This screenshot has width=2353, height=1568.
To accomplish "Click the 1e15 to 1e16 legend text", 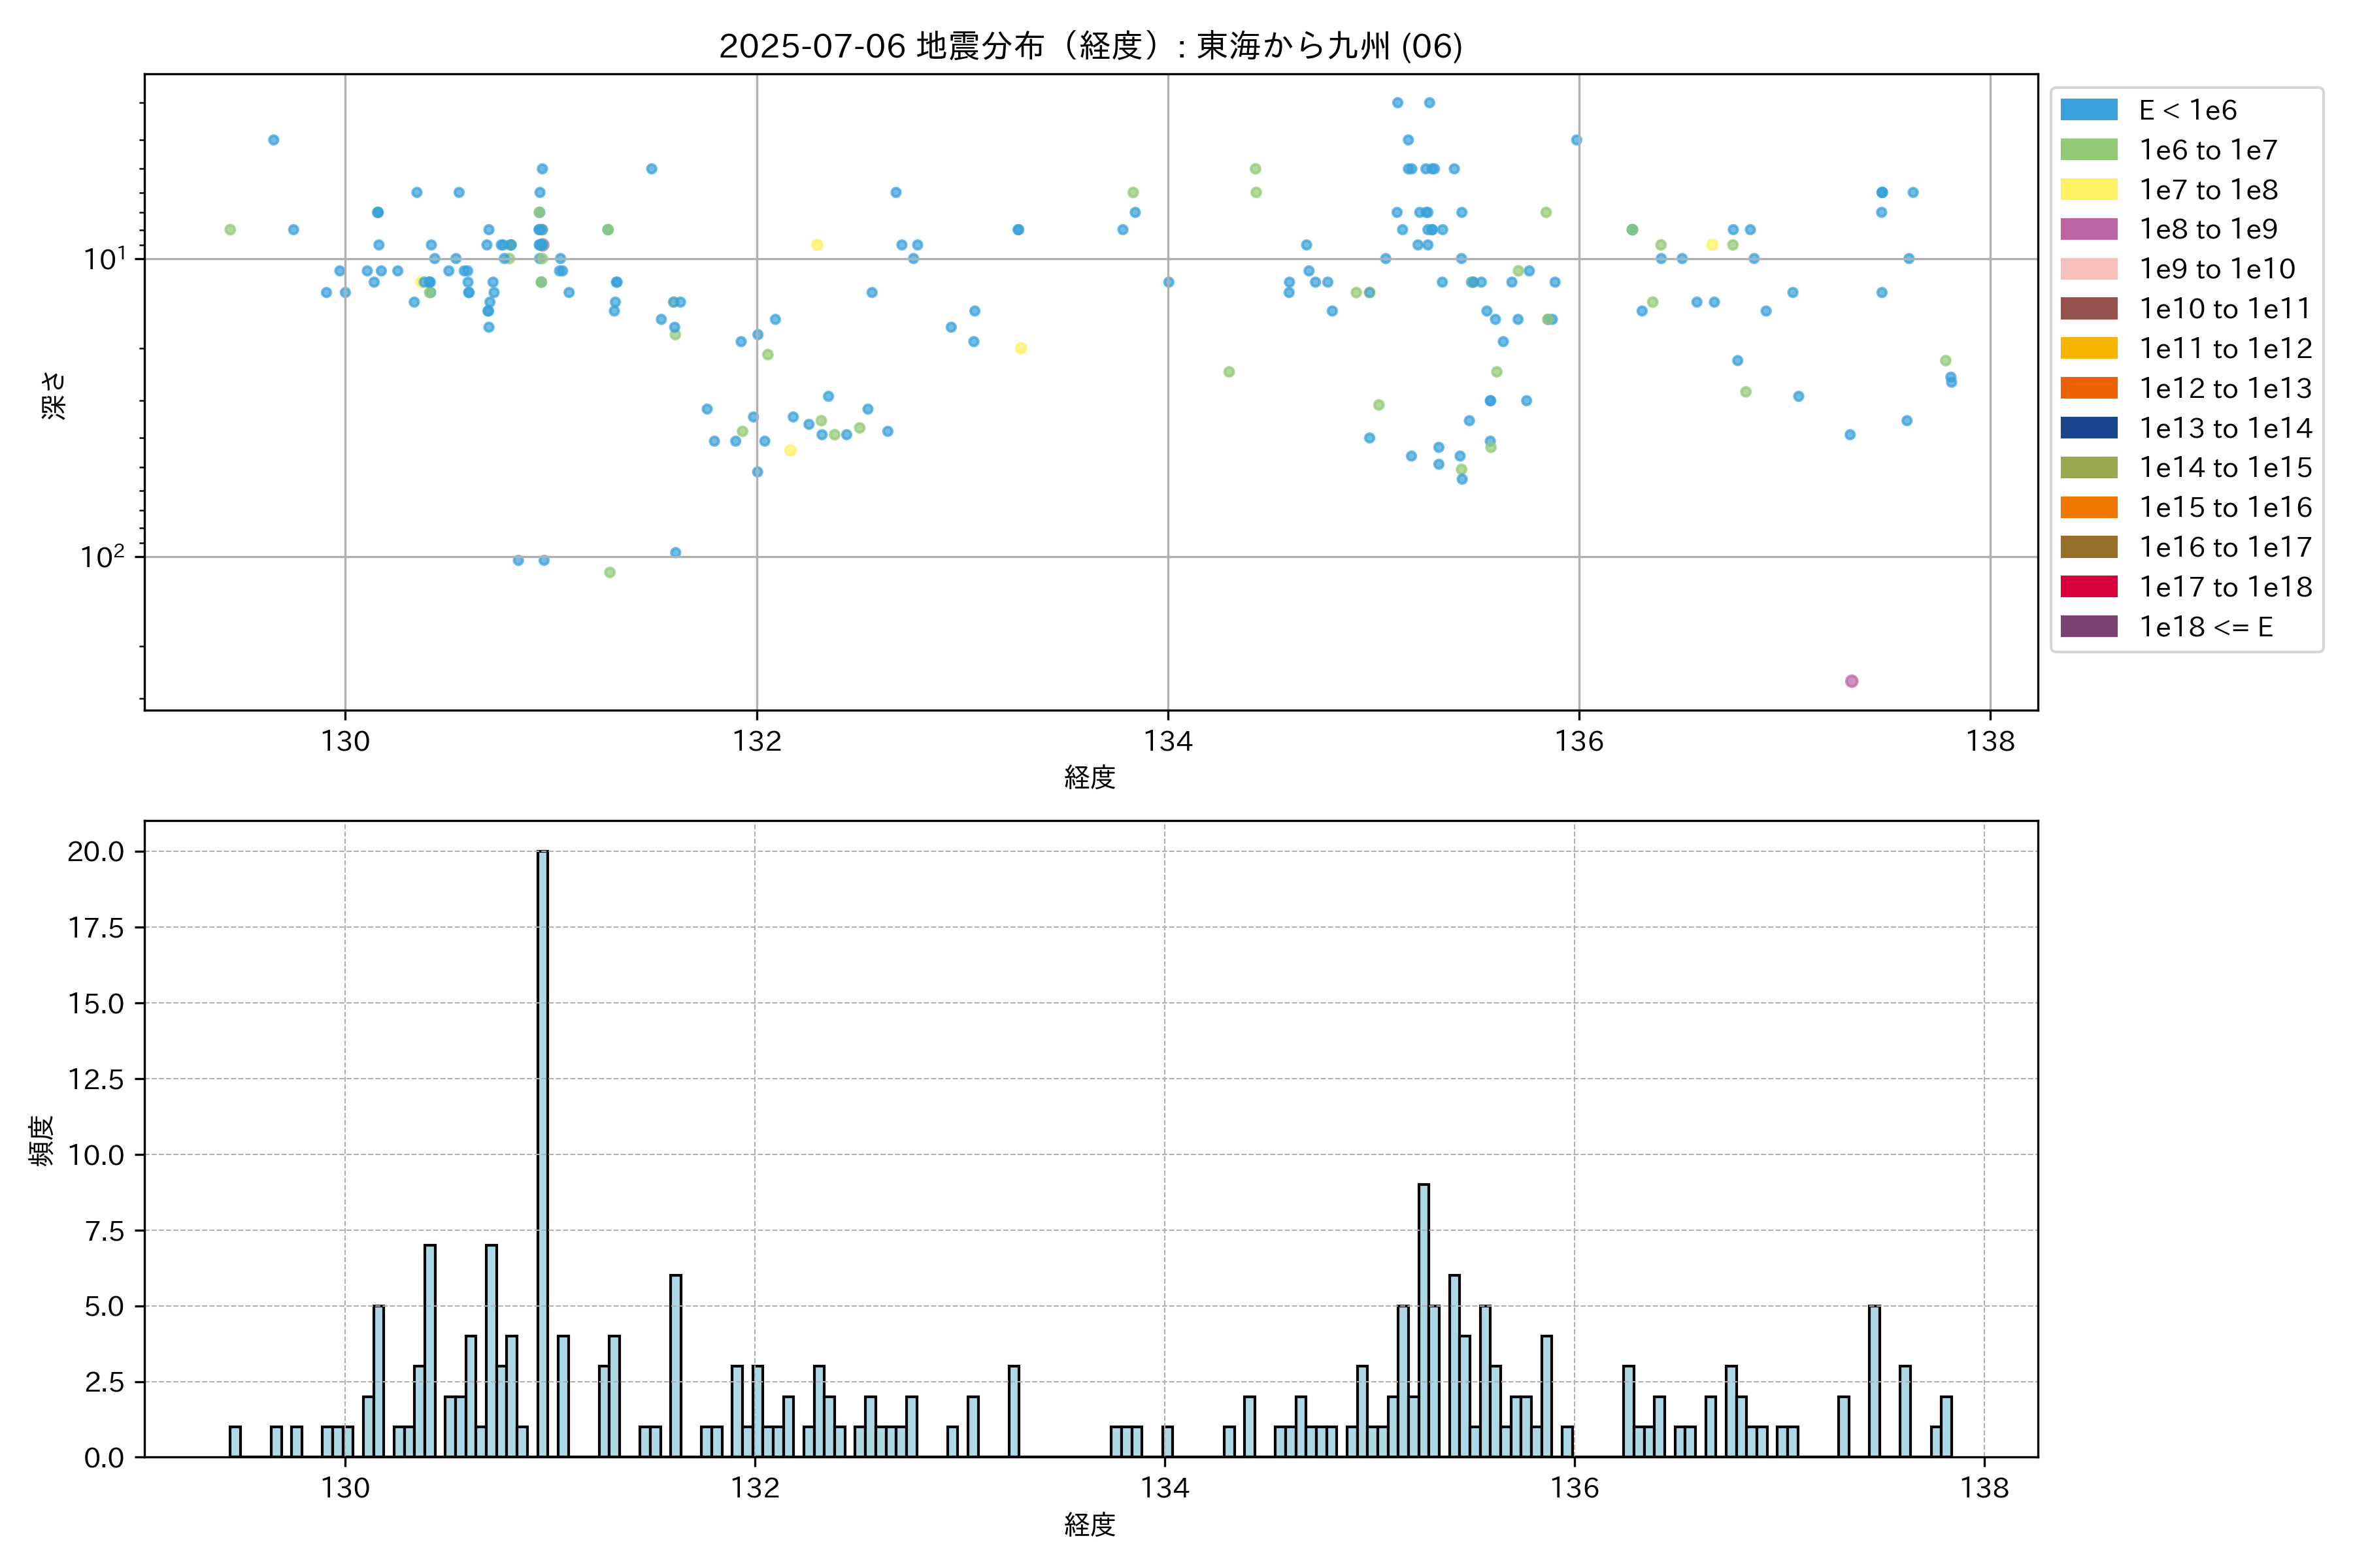I will 2225,508.
